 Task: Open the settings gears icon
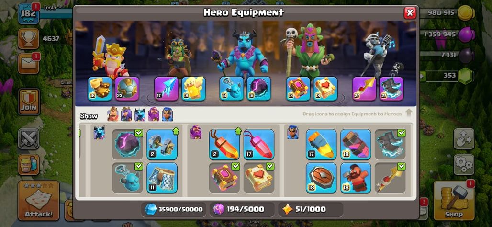pyautogui.click(x=464, y=165)
